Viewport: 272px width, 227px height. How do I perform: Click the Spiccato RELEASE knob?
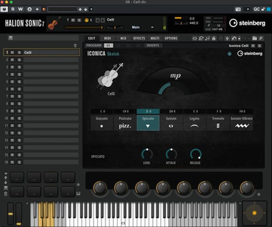195,154
